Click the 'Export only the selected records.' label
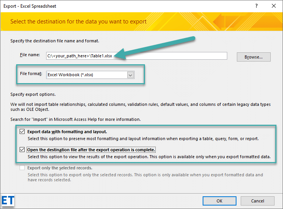This screenshot has width=283, height=209. tap(60, 168)
